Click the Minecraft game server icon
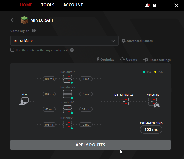 pyautogui.click(x=154, y=102)
